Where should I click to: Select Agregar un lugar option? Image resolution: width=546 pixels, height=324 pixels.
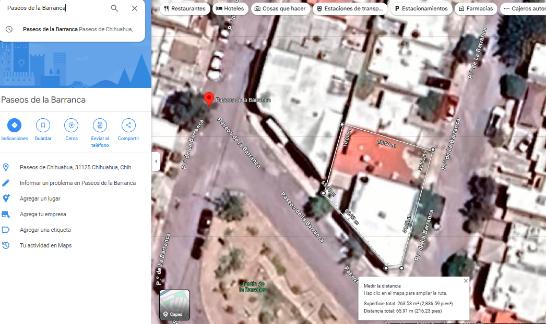click(40, 198)
